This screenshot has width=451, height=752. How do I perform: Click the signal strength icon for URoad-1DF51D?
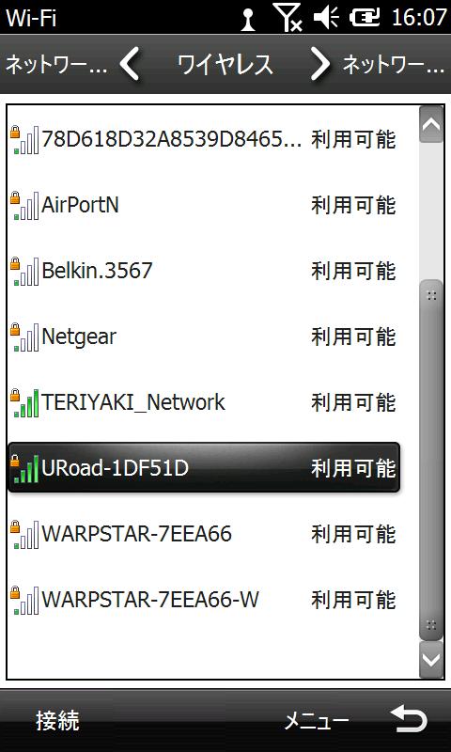click(24, 468)
